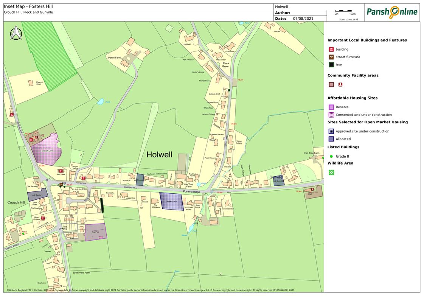Click the building marker beside Ash Trees
Viewport: 424px width, 300px height.
(61, 171)
